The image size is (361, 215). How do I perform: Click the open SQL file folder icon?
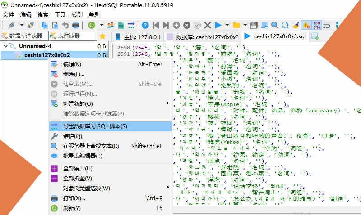236,25
